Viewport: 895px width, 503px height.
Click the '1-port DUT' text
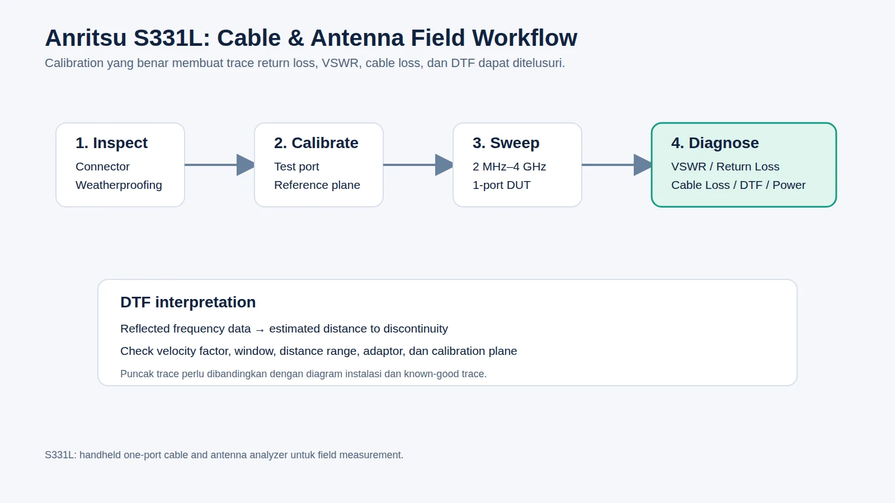[502, 185]
